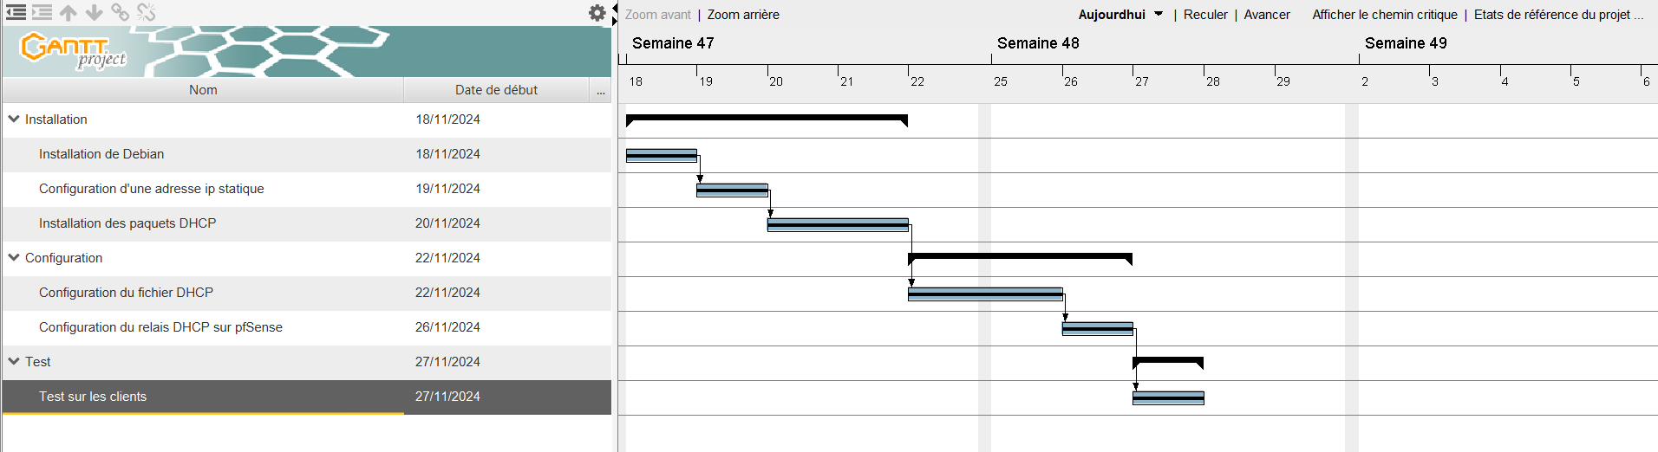Click the indent task icon
Image resolution: width=1658 pixels, height=452 pixels.
point(42,12)
